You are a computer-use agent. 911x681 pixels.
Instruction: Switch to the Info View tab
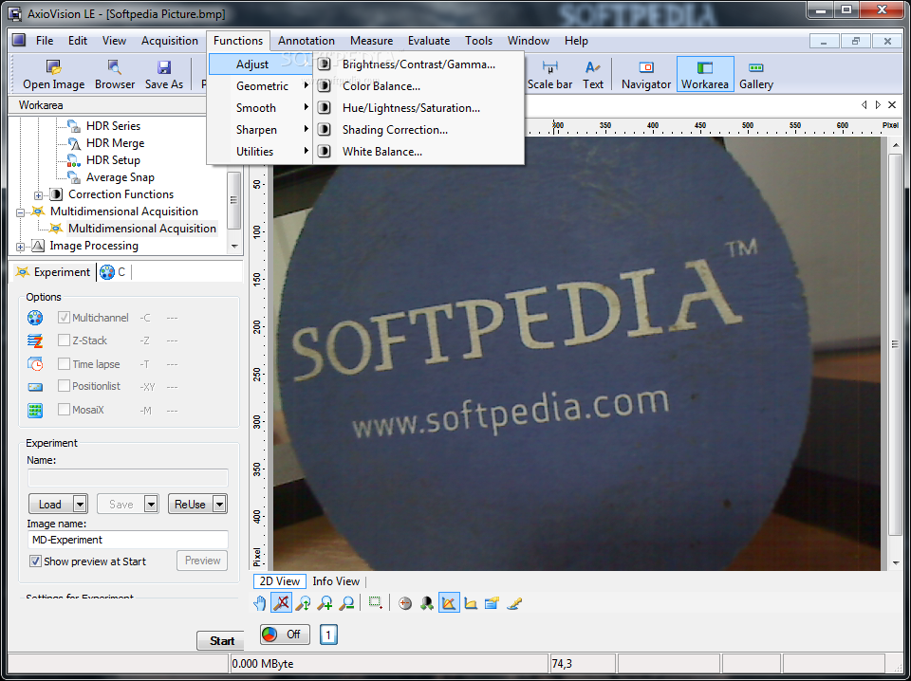(336, 581)
